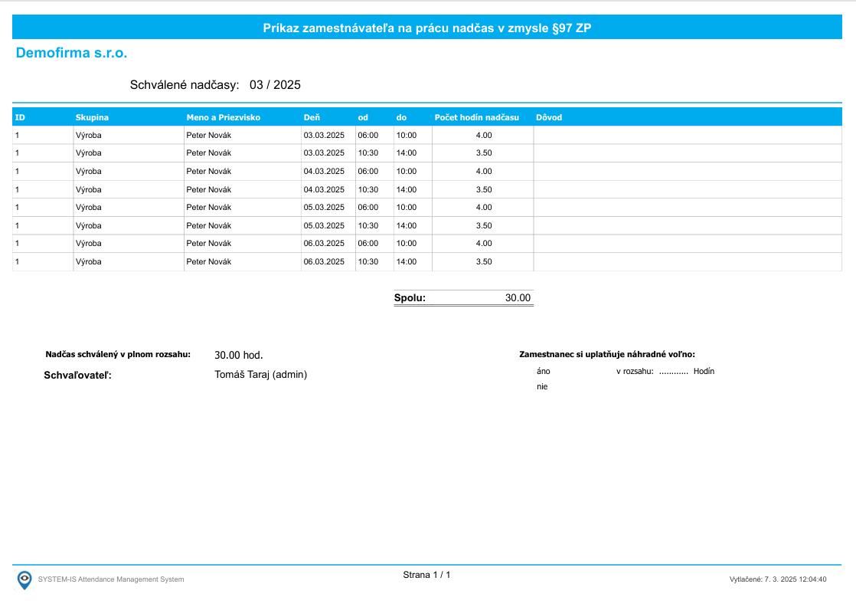Click the Demofirma s.r.o. company name
The width and height of the screenshot is (856, 607).
71,54
